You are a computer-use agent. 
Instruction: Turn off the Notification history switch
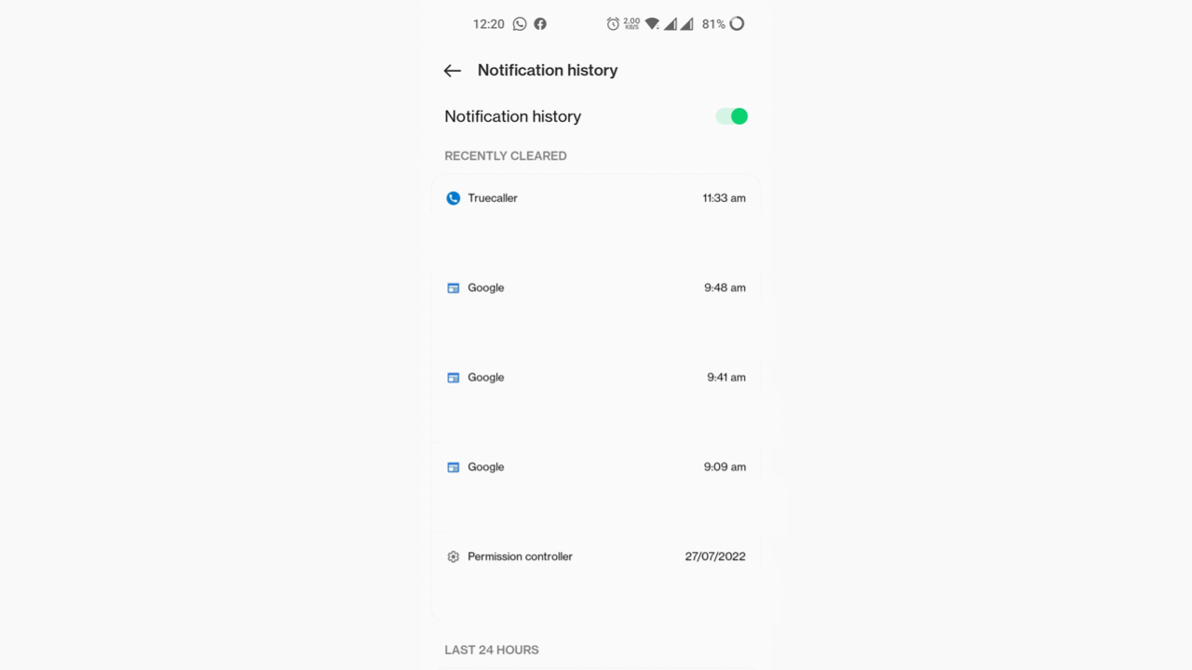732,116
